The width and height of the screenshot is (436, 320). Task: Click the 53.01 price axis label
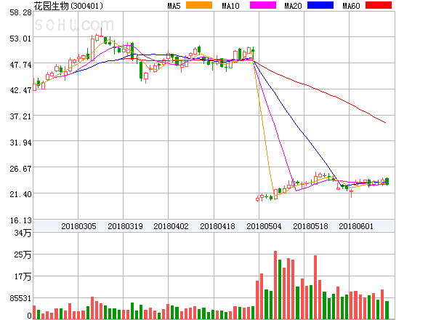[20, 39]
